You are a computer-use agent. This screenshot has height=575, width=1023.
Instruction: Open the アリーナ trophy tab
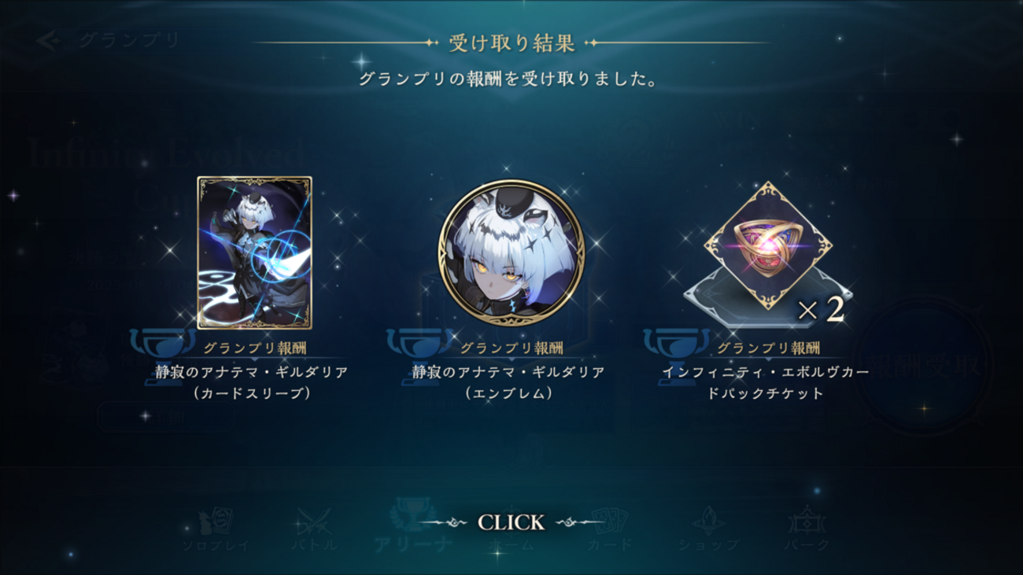pos(413,525)
